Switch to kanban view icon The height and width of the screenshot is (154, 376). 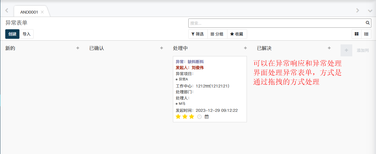(x=357, y=34)
